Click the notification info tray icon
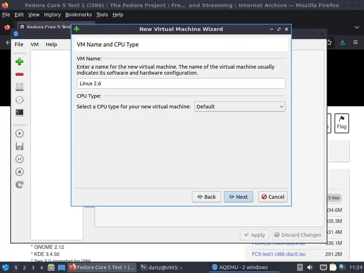The width and height of the screenshot is (364, 273). [341, 267]
